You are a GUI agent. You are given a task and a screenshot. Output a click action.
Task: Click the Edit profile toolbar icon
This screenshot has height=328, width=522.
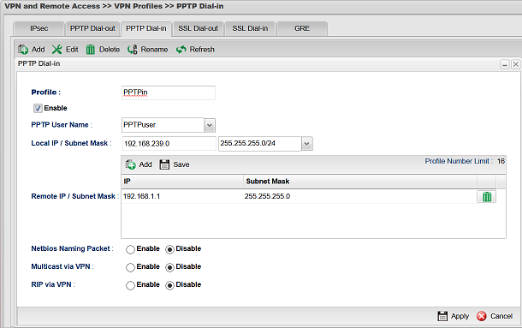tap(57, 50)
